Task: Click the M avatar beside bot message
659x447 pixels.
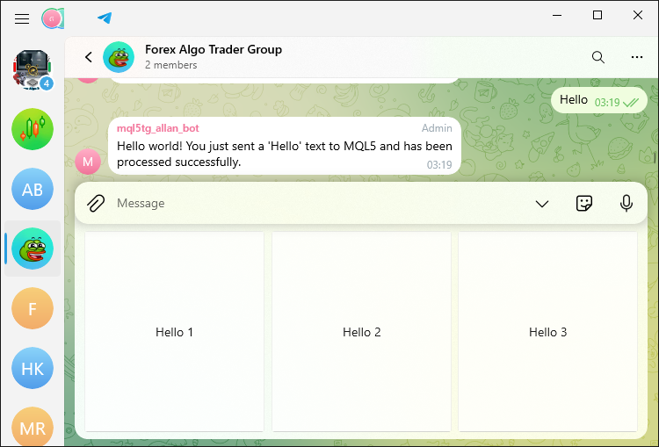Action: 88,162
